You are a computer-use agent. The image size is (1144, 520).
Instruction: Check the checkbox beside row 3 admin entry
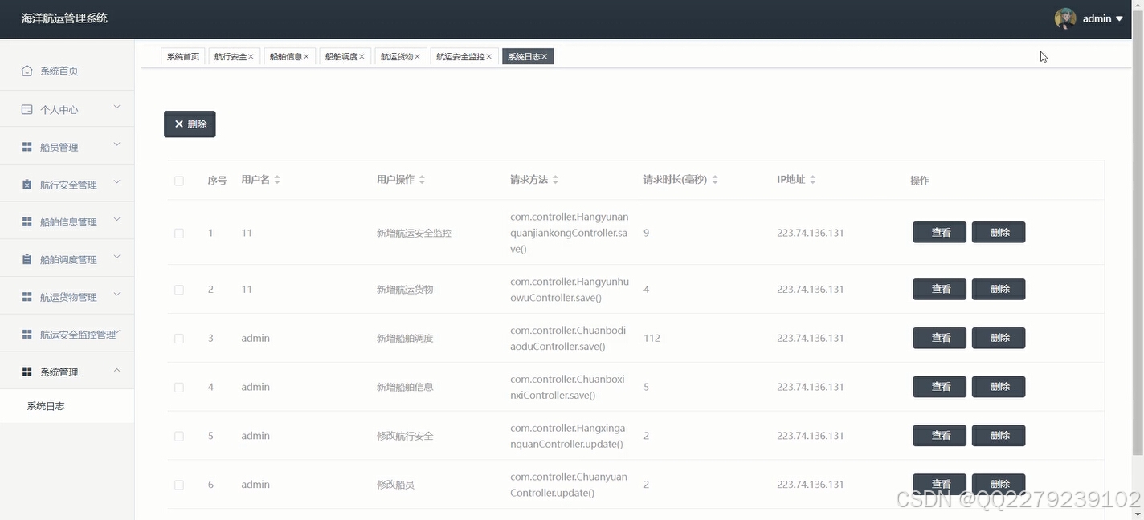pyautogui.click(x=179, y=338)
